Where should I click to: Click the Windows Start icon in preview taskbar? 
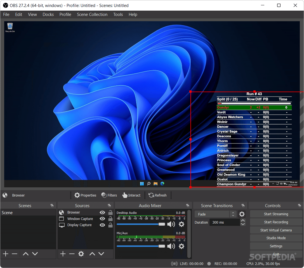pos(142,184)
